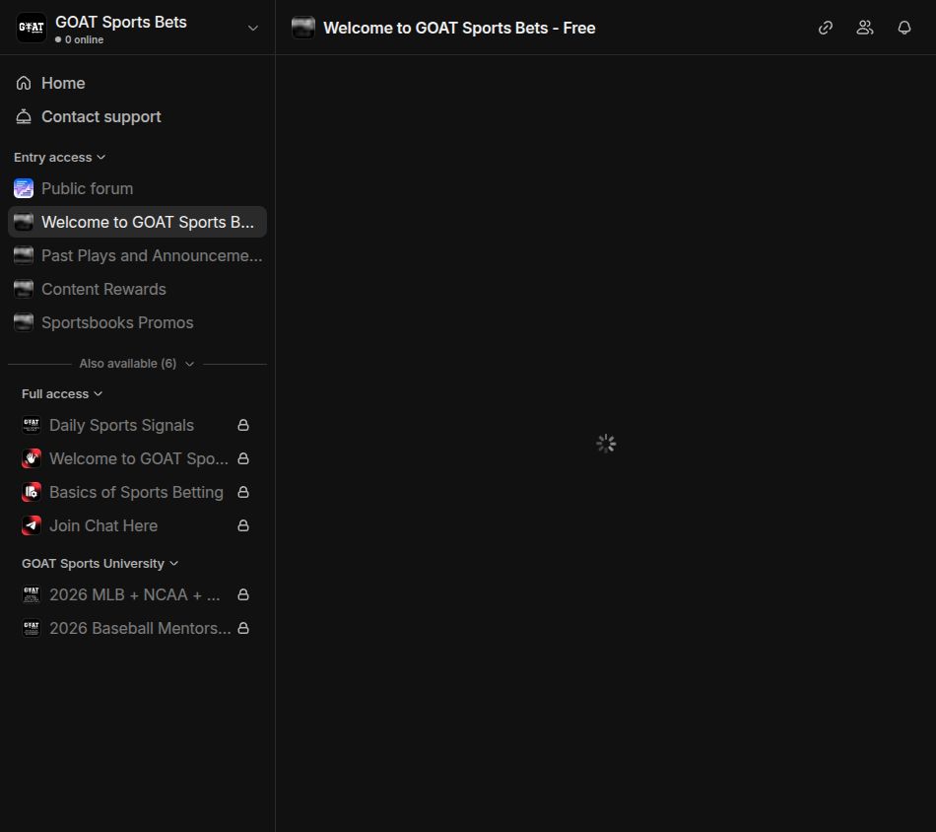The height and width of the screenshot is (832, 936).
Task: Click the Past Plays and Announcements thumbnail
Action: [24, 255]
